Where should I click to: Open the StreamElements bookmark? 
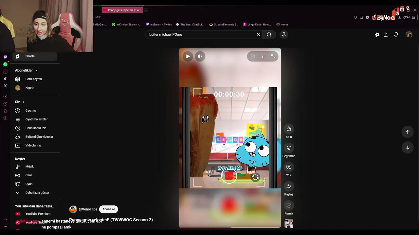[x=224, y=24]
